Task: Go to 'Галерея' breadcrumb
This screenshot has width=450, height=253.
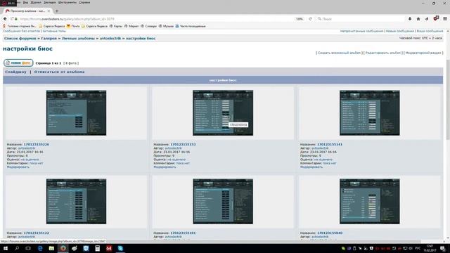Action: 49,38
